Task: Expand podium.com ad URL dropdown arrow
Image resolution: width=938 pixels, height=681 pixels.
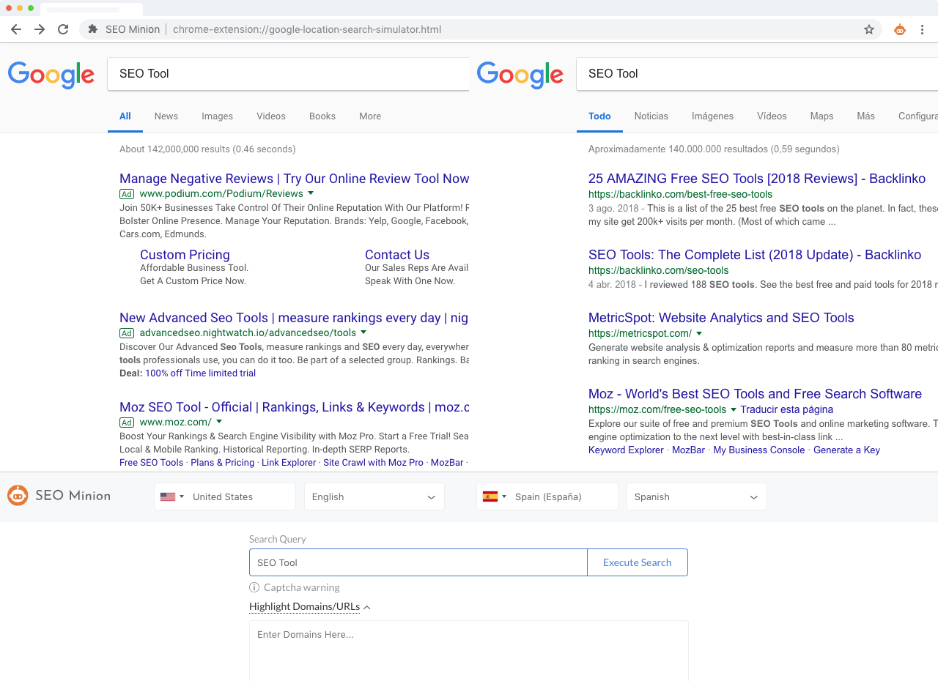Action: (311, 193)
